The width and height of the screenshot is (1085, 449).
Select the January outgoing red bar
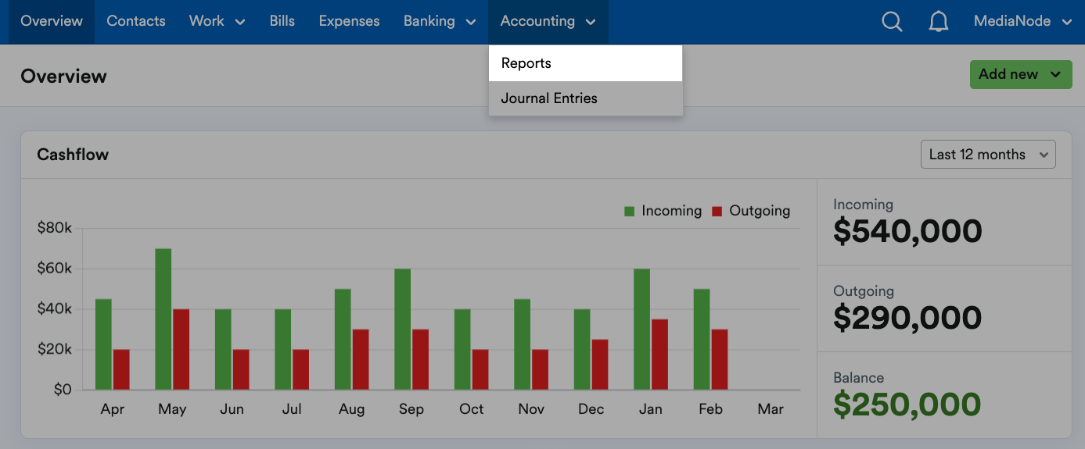[x=660, y=354]
